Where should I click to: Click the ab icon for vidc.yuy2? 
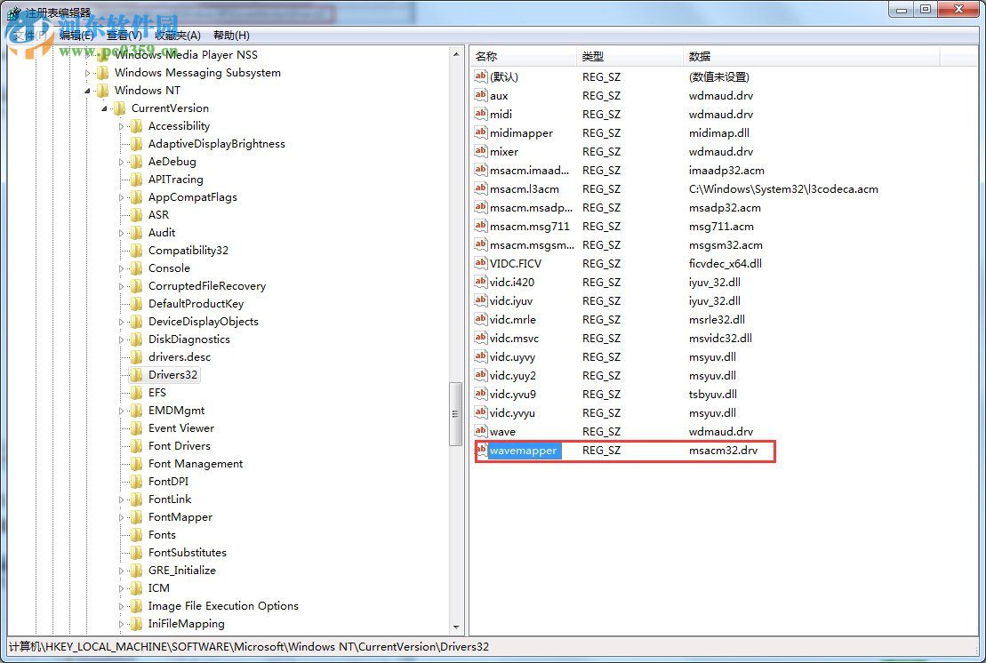[481, 375]
